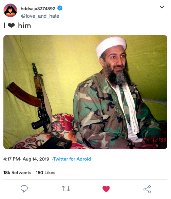The width and height of the screenshot is (171, 199).
Task: Open the attached photo in full view
Action: pyautogui.click(x=85, y=92)
